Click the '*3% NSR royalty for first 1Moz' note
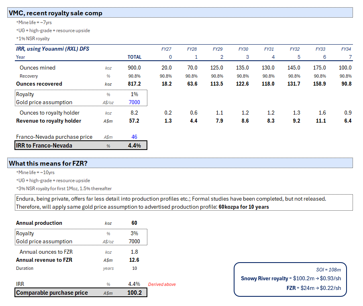Image resolution: width=363 pixels, height=306 pixels. (64, 189)
